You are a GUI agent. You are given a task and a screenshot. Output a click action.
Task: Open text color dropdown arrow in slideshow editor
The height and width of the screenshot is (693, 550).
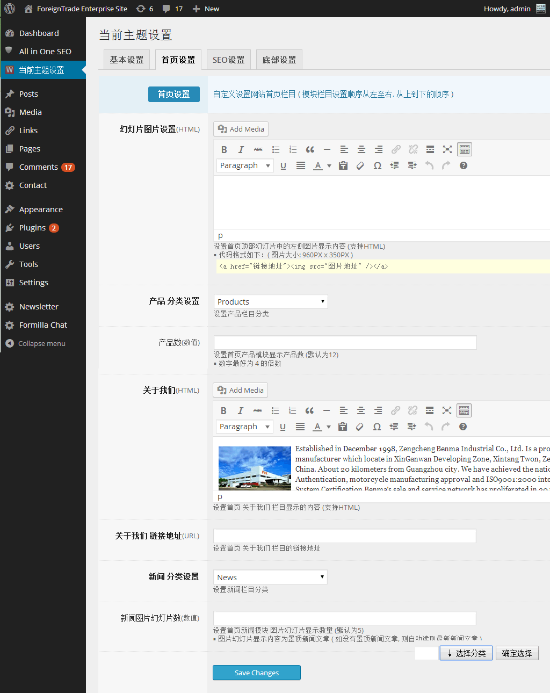click(x=329, y=166)
